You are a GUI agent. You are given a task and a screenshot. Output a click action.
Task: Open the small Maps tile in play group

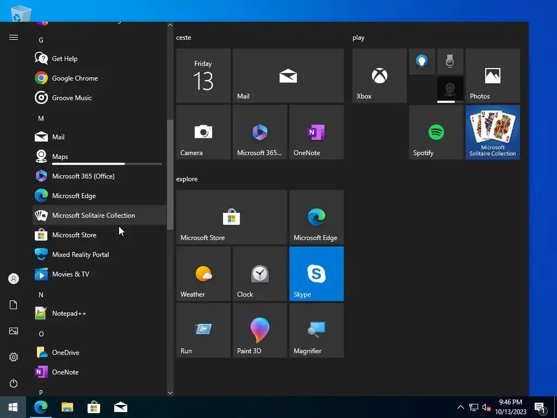450,90
